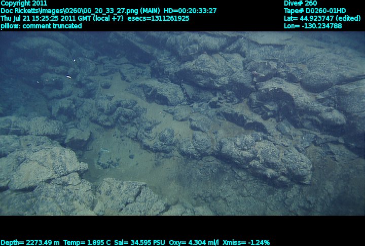Click the Lon= -130.234788 reading
365x246 pixels.
point(313,26)
